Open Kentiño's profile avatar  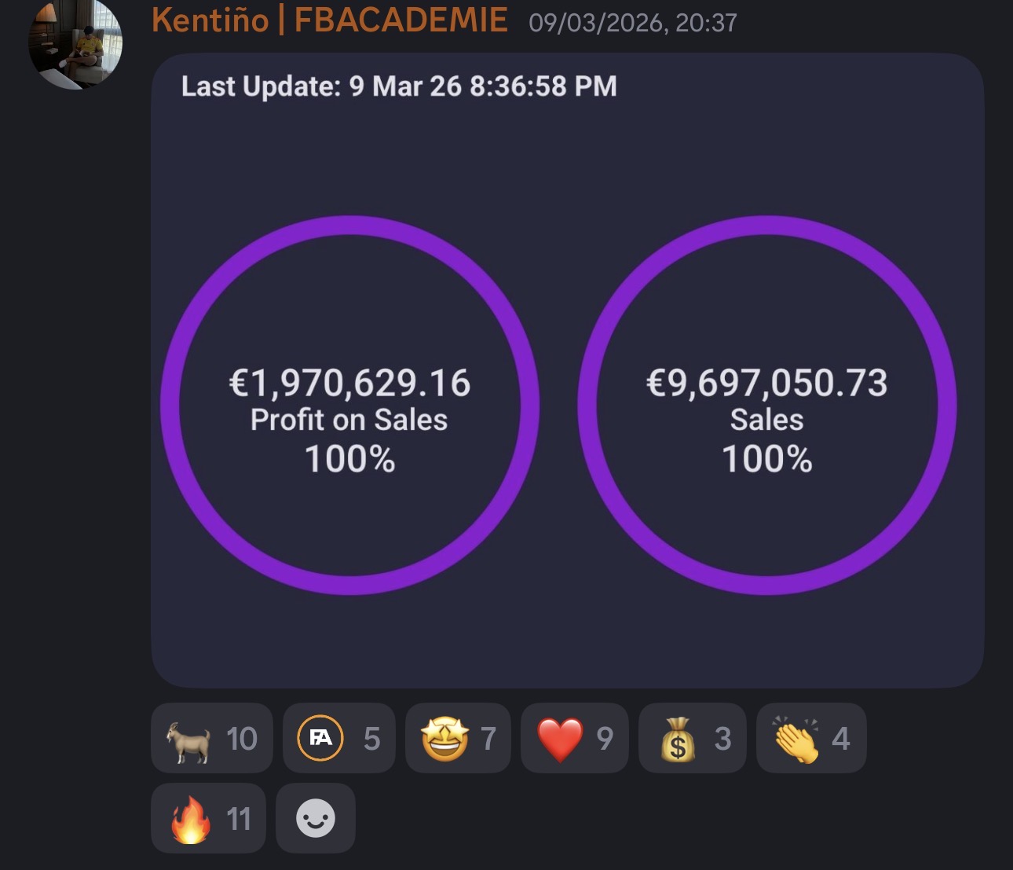click(x=75, y=43)
